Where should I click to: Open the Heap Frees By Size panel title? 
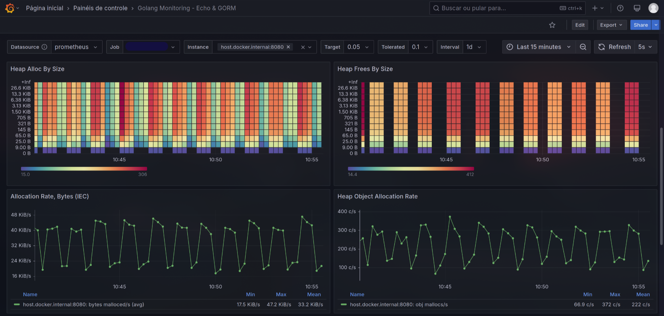point(365,69)
